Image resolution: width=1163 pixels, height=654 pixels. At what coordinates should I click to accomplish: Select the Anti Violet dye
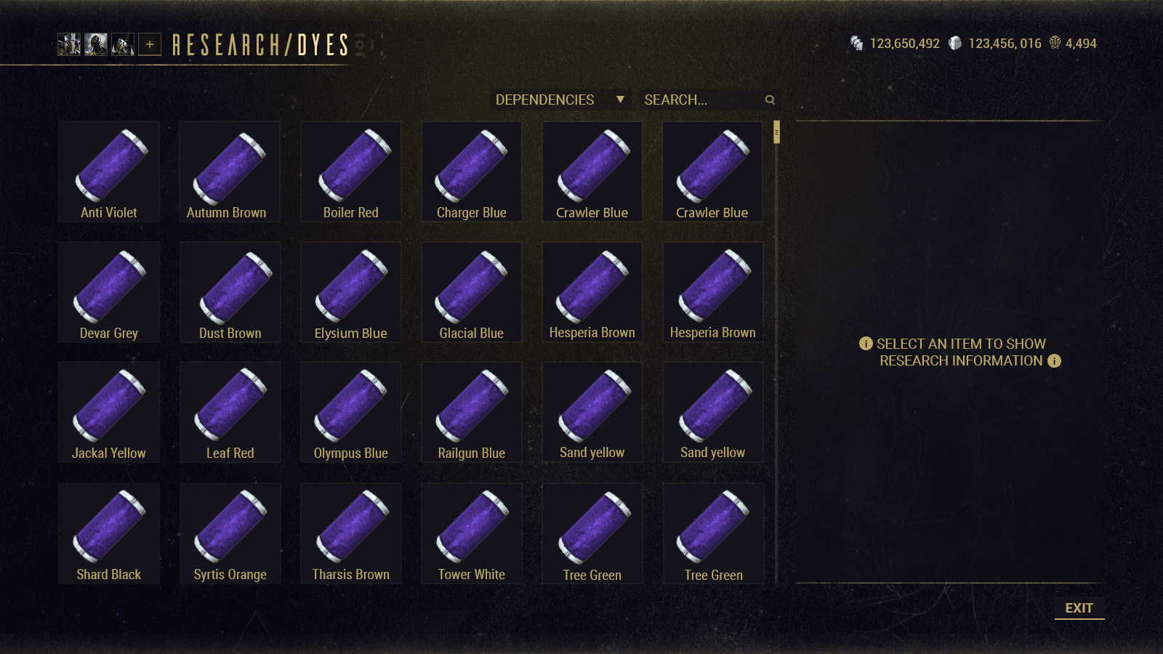109,171
